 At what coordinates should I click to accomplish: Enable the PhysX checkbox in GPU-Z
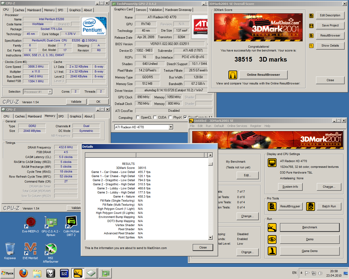170,117
